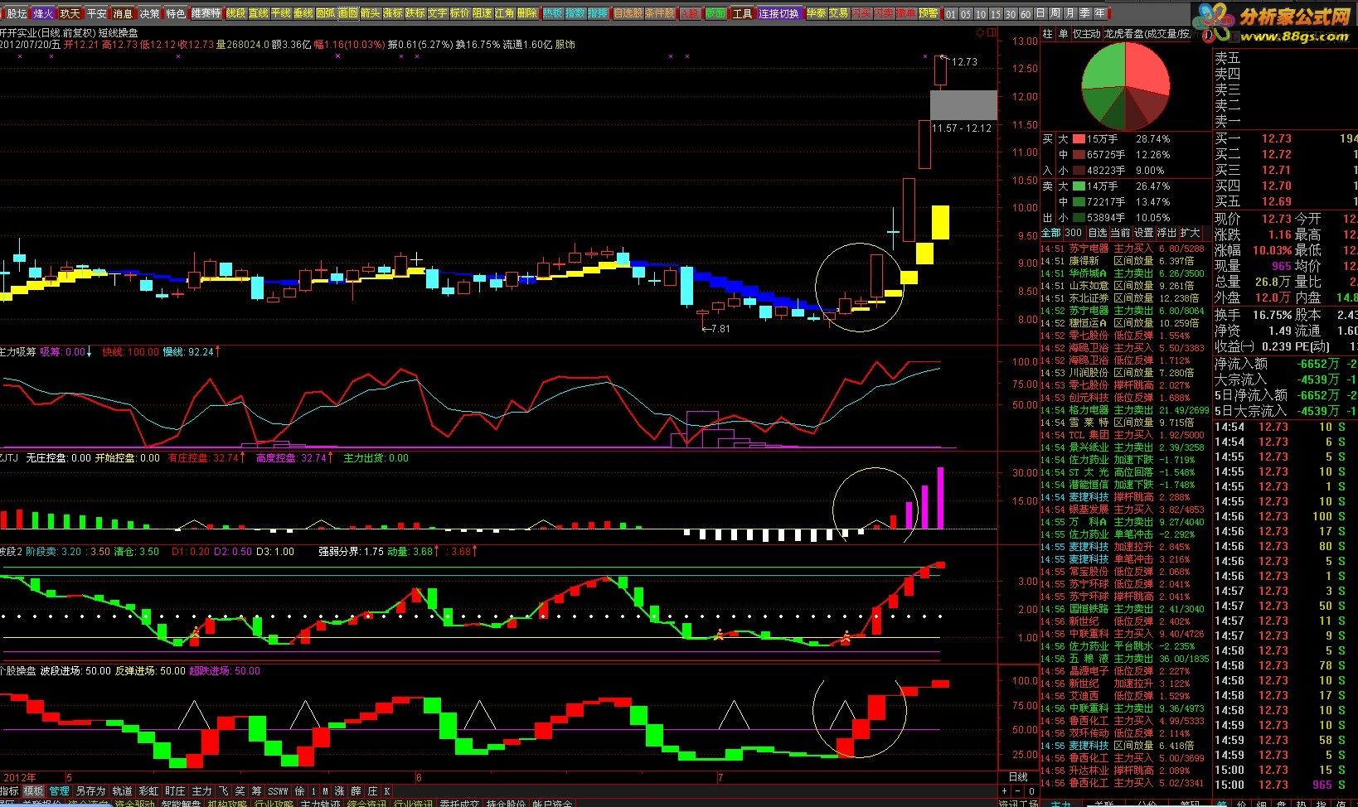Click the 浮出 float-out button
The width and height of the screenshot is (1358, 807).
1166,233
